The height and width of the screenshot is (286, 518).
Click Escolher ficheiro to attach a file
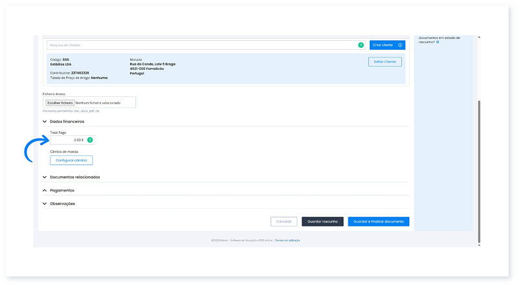(x=59, y=102)
